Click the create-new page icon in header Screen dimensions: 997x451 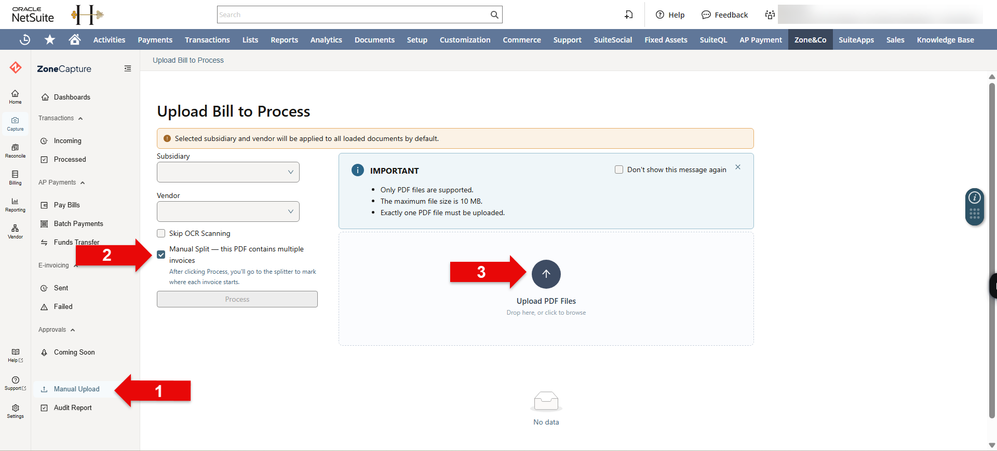[x=629, y=15]
